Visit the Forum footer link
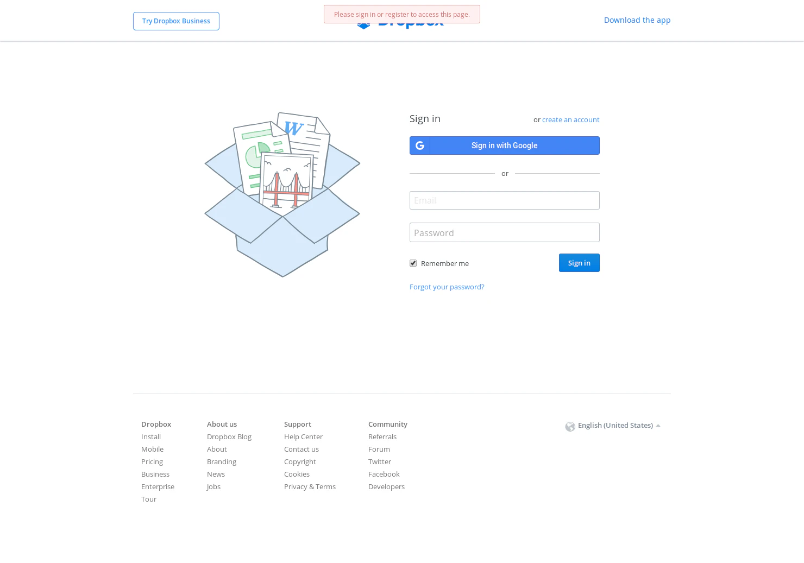Viewport: 804px width, 563px height. tap(379, 449)
